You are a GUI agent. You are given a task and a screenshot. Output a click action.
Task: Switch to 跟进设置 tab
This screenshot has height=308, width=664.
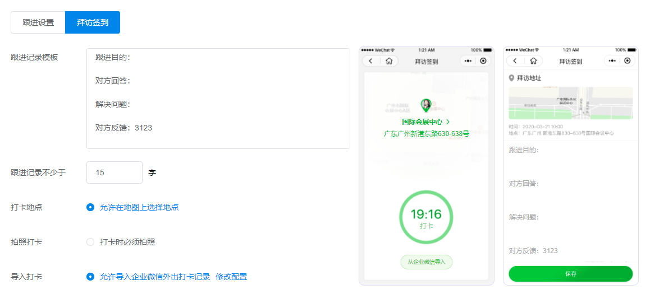pyautogui.click(x=38, y=22)
